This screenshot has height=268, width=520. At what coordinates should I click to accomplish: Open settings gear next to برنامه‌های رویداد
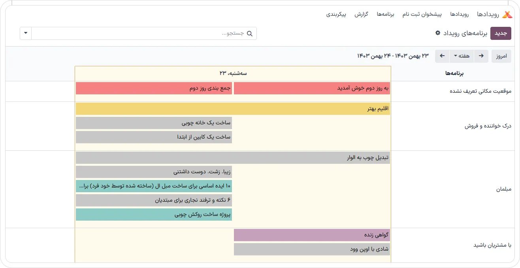[x=437, y=33]
